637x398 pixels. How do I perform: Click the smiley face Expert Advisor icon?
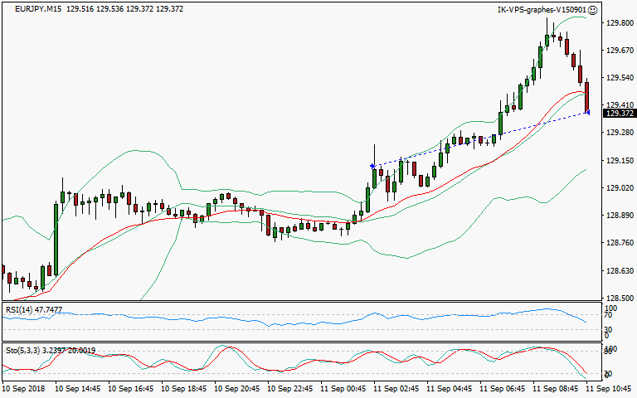pos(593,9)
